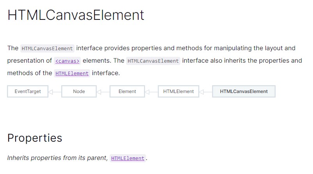Select the EventTarget box in the diagram

pos(28,91)
